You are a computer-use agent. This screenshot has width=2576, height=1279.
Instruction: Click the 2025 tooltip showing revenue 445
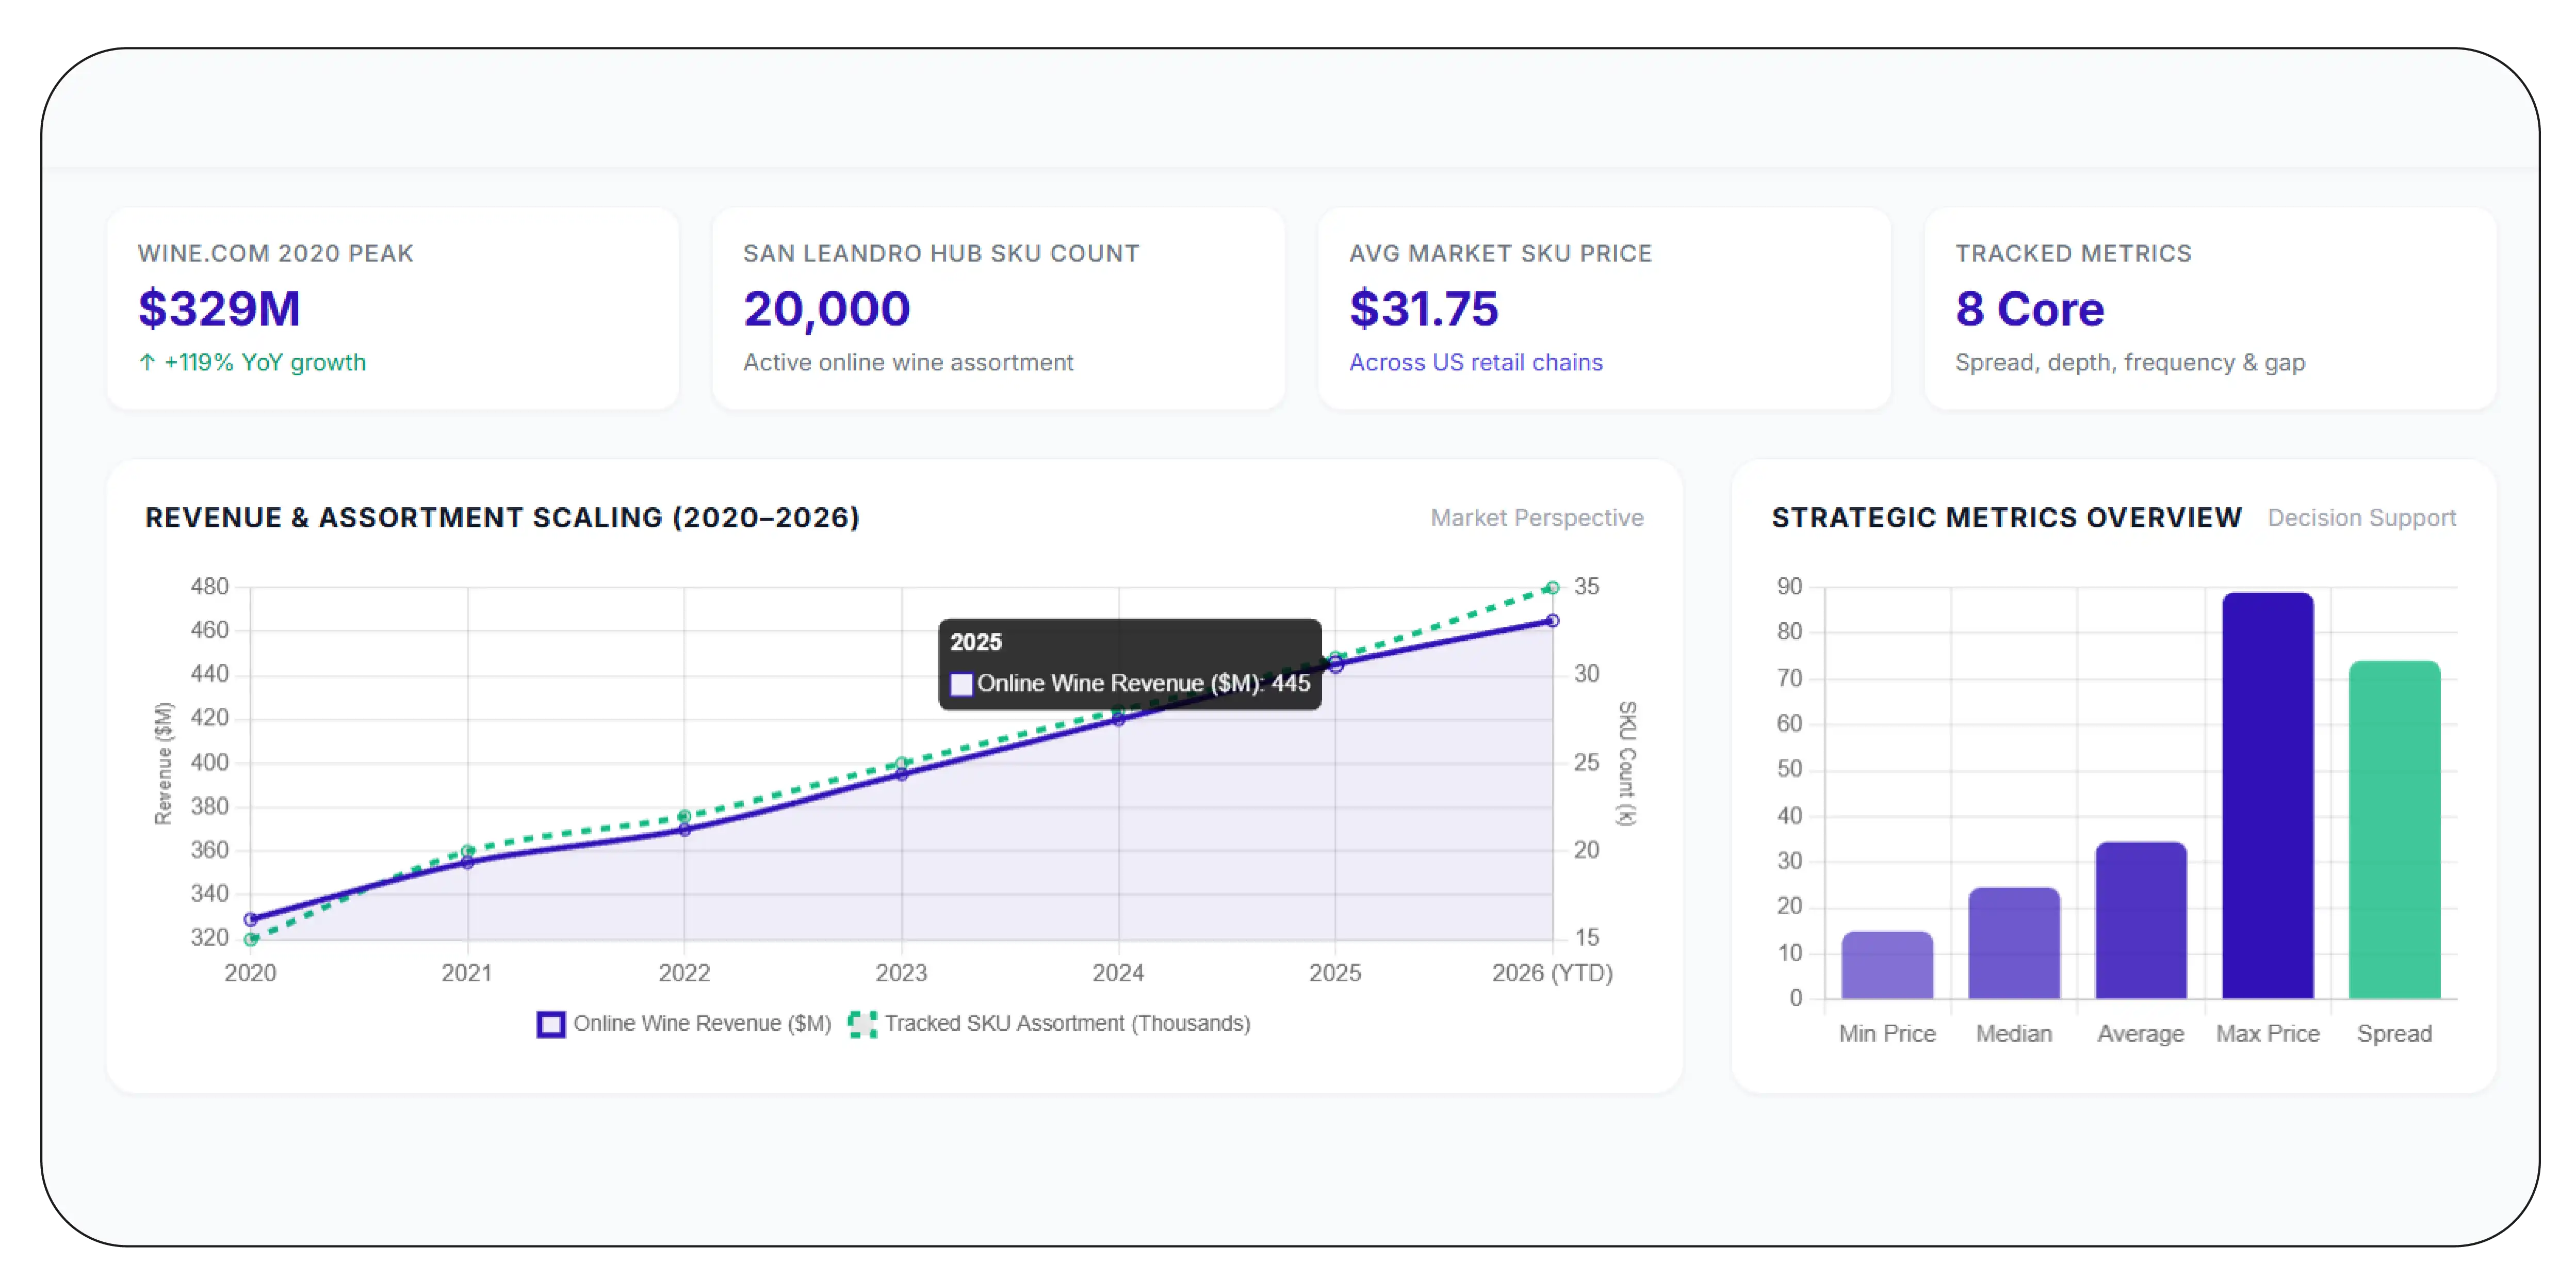pyautogui.click(x=1130, y=664)
